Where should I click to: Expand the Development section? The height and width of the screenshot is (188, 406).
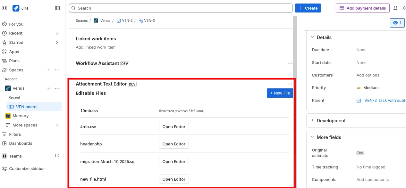click(x=312, y=120)
